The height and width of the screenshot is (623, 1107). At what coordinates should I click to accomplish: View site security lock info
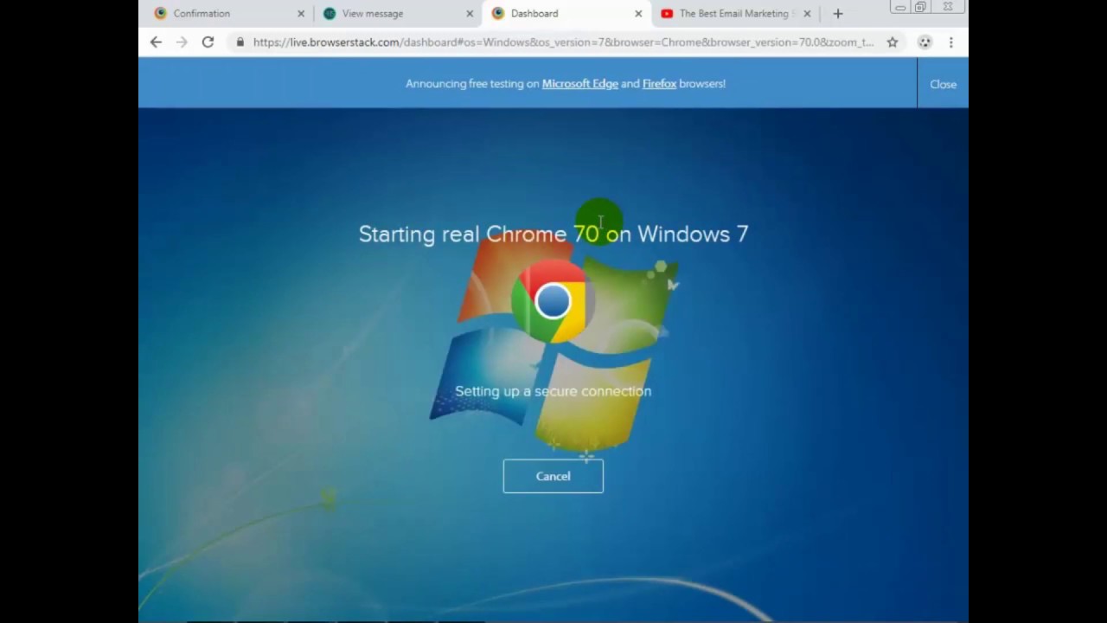(x=240, y=42)
